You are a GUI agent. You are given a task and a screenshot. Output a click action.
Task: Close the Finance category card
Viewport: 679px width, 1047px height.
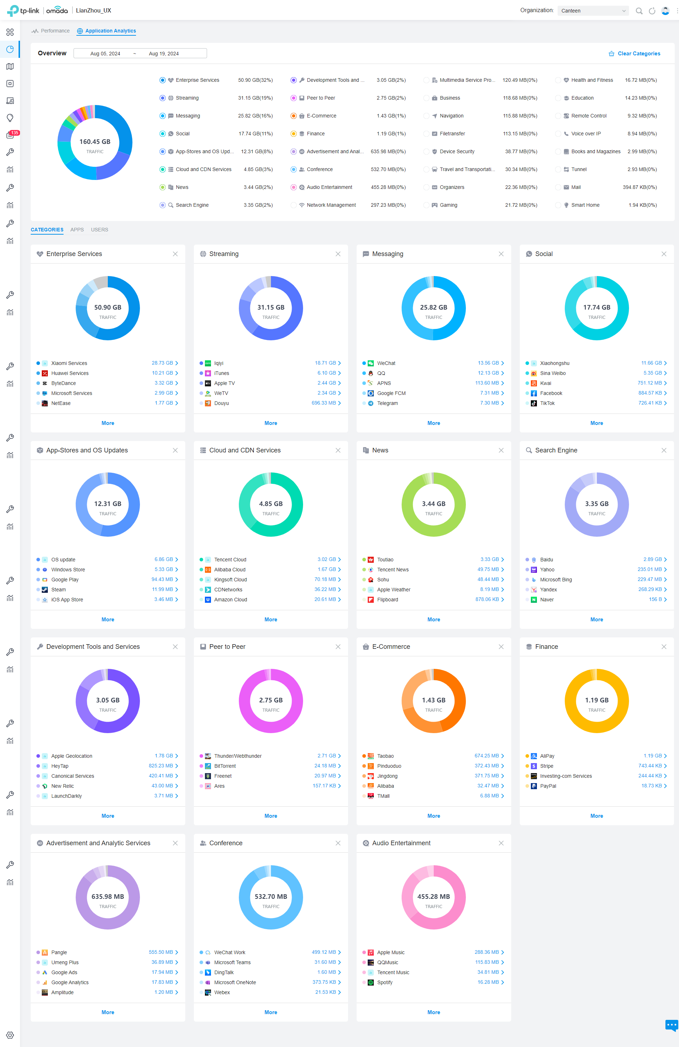[x=664, y=647]
